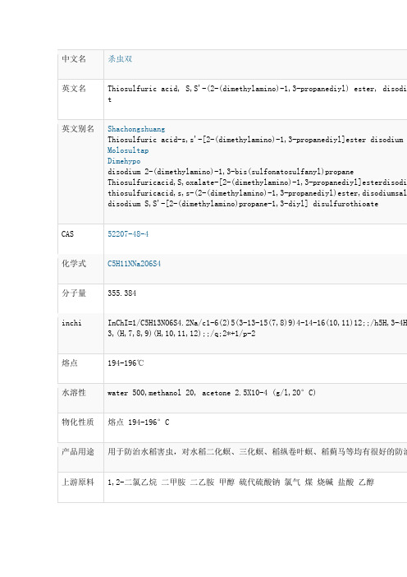The height and width of the screenshot is (577, 407).
Task: Click the Shachongshuang alias link
Action: (x=136, y=129)
